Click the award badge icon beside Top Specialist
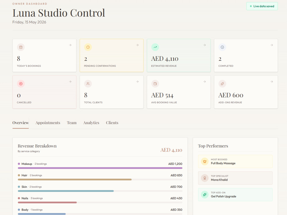This screenshot has width=287, height=215. pos(205,178)
